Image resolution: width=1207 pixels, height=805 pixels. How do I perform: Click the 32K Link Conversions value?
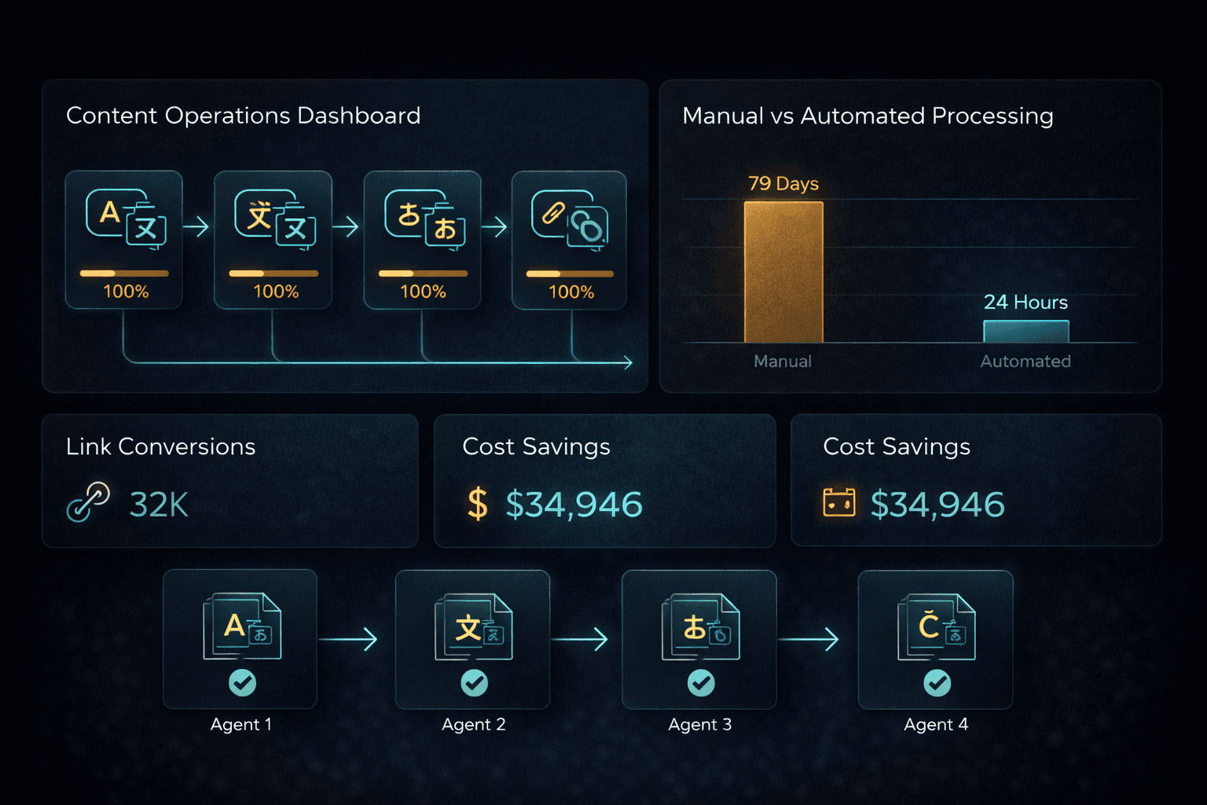click(158, 505)
